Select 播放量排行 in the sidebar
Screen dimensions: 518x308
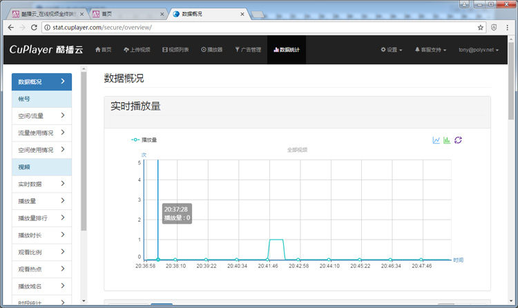coord(41,218)
